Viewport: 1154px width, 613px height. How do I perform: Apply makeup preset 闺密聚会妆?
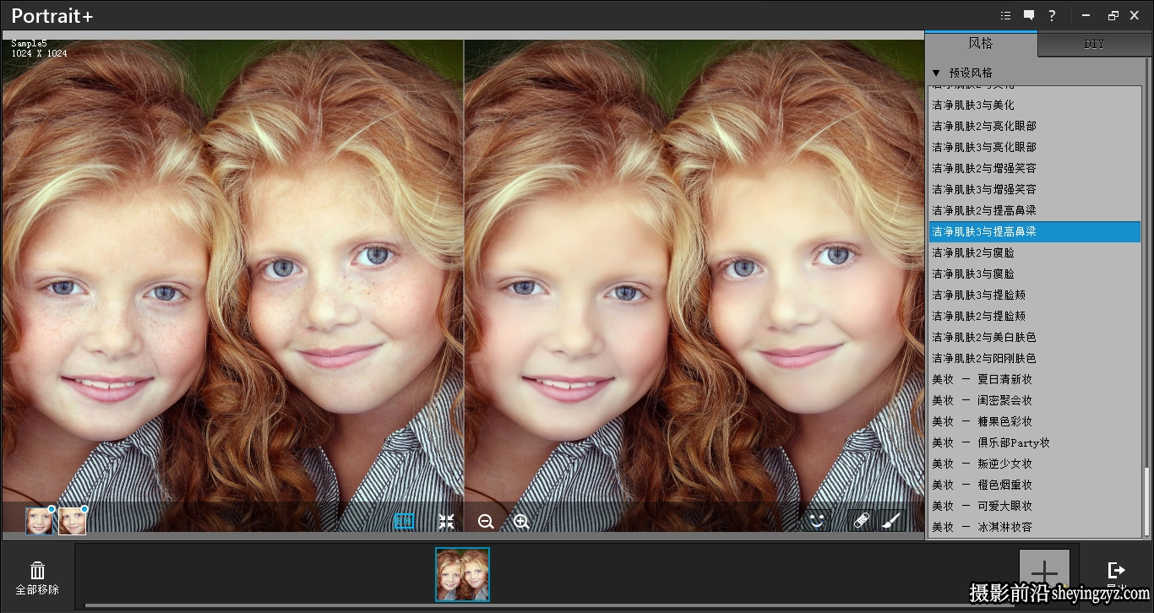(x=1035, y=400)
